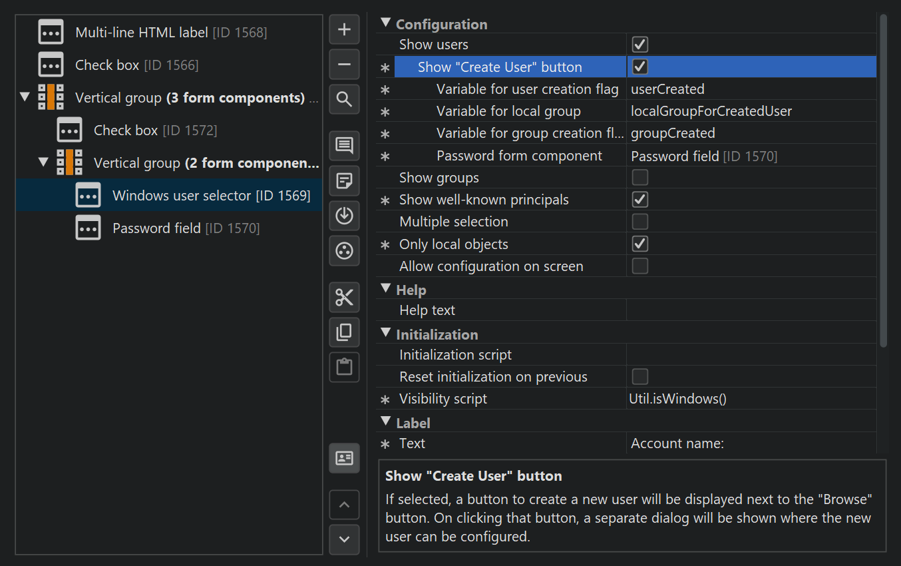The width and height of the screenshot is (901, 566).
Task: Enable the Show groups checkbox
Action: pos(639,178)
